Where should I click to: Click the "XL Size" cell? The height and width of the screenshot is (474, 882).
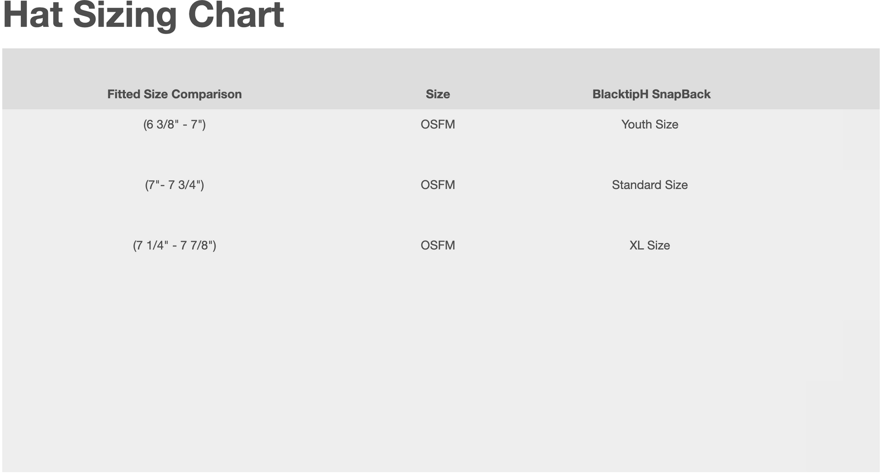[649, 246]
